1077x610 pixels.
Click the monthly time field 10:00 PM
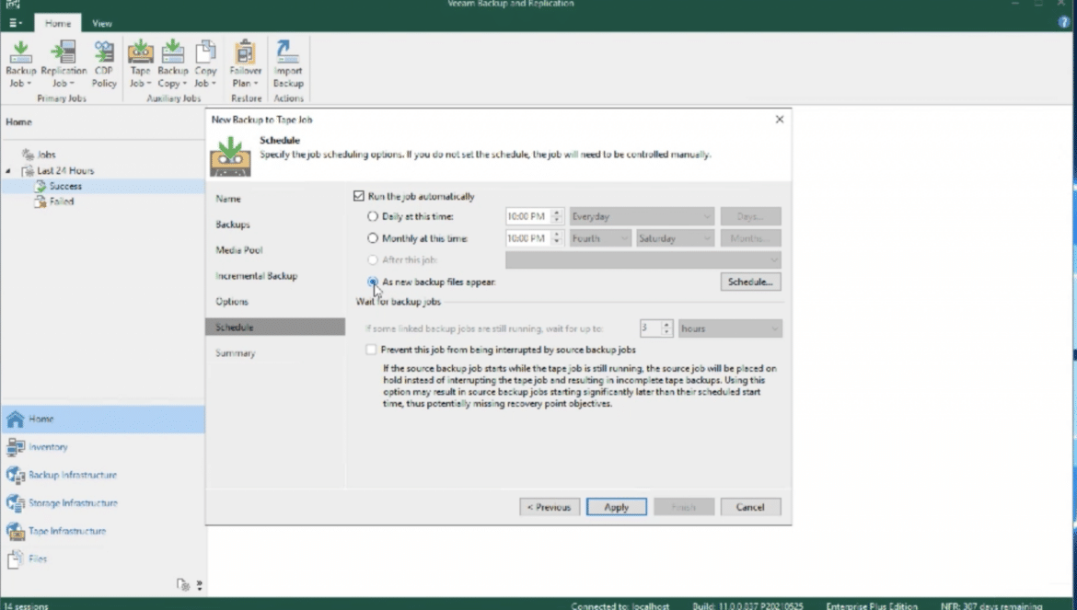pos(527,238)
